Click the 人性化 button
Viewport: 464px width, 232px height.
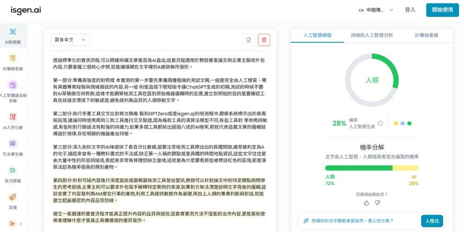click(x=432, y=221)
